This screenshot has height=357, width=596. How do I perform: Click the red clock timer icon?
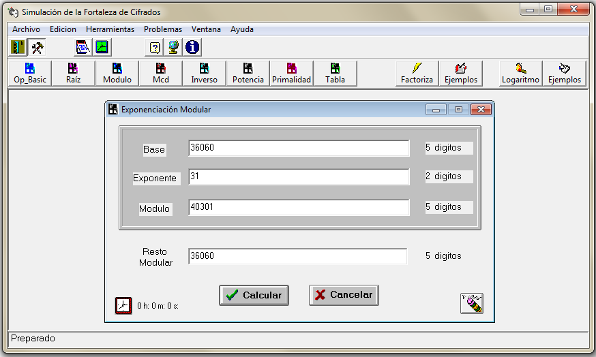click(123, 305)
